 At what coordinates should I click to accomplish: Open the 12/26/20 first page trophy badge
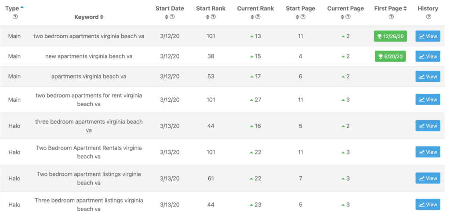390,36
